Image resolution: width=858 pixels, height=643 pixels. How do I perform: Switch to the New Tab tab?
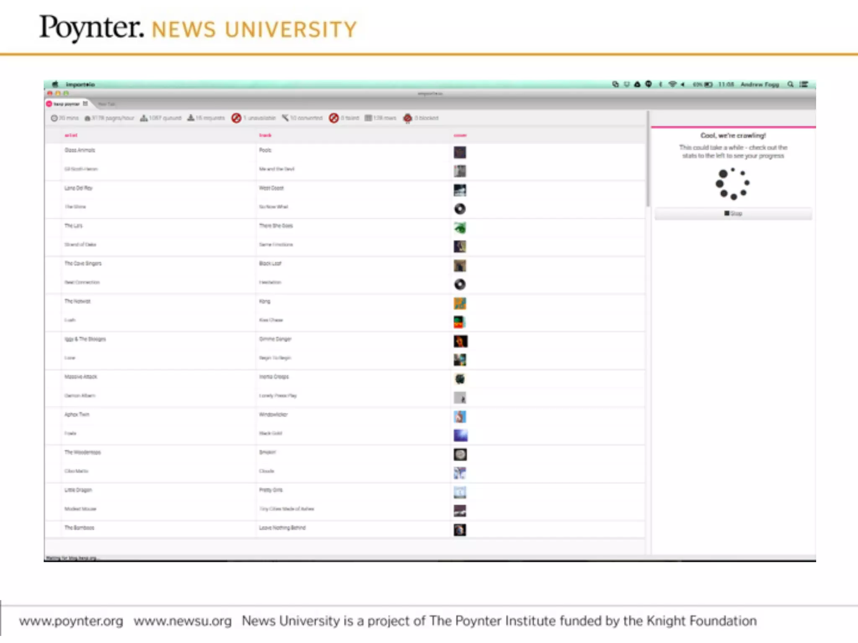(x=106, y=104)
